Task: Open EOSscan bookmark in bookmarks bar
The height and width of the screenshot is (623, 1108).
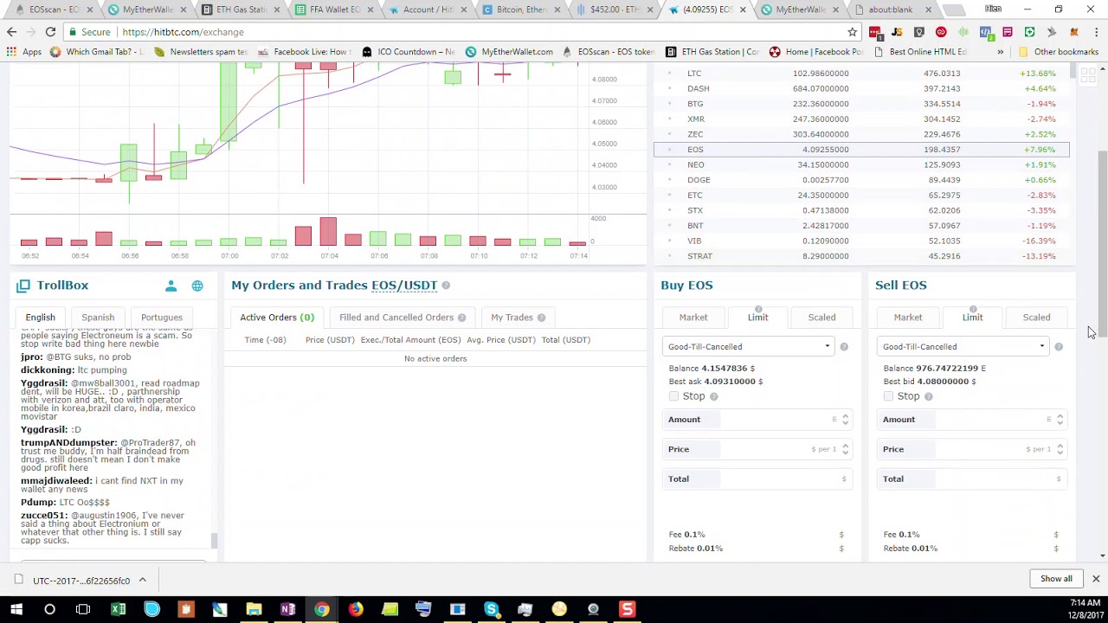Action: (609, 52)
